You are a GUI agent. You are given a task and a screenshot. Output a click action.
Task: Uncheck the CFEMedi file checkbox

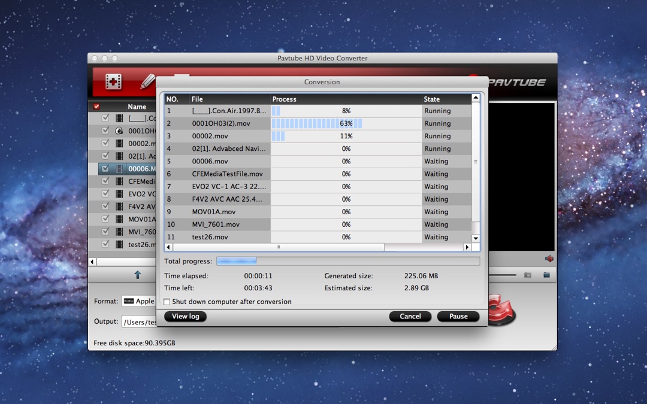105,181
